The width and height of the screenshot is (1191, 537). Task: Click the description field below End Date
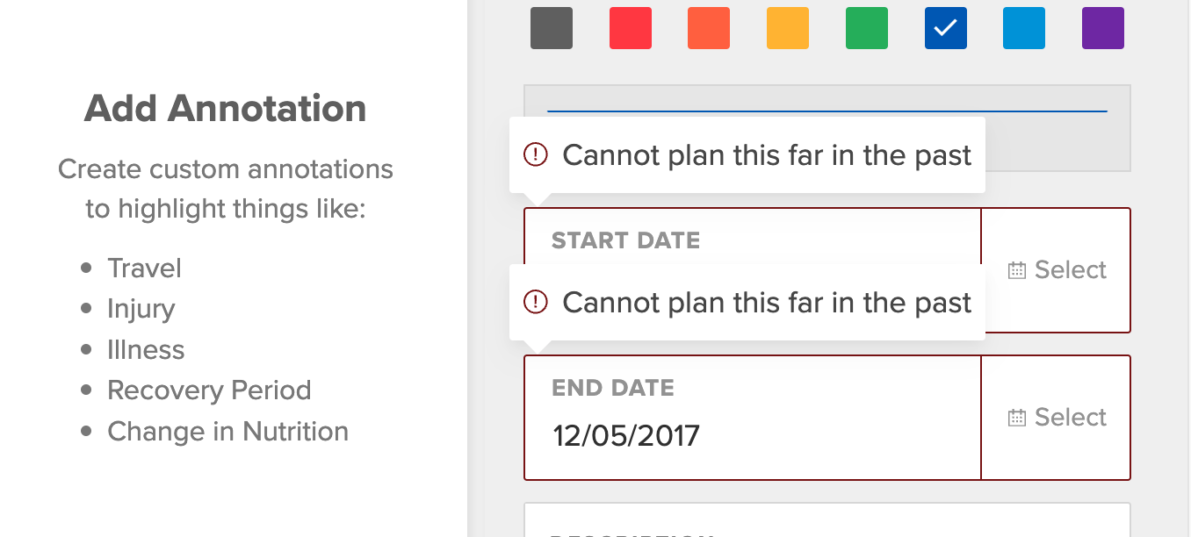(x=826, y=521)
